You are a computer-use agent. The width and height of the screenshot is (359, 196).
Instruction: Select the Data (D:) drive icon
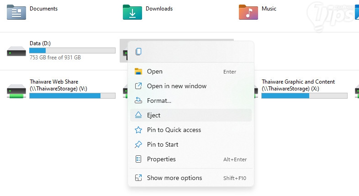(x=16, y=51)
